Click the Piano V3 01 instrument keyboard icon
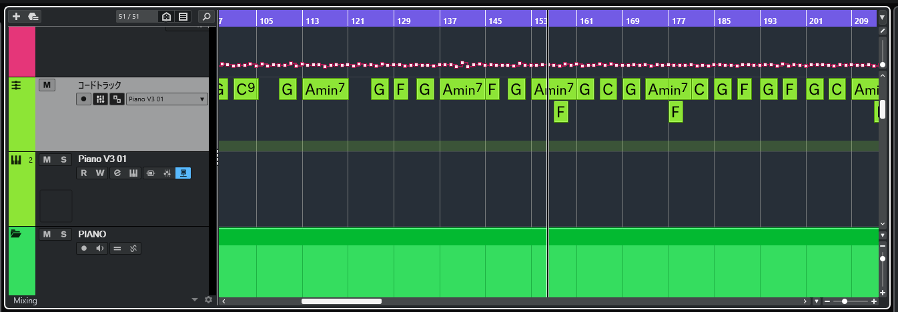The image size is (898, 312). (16, 159)
